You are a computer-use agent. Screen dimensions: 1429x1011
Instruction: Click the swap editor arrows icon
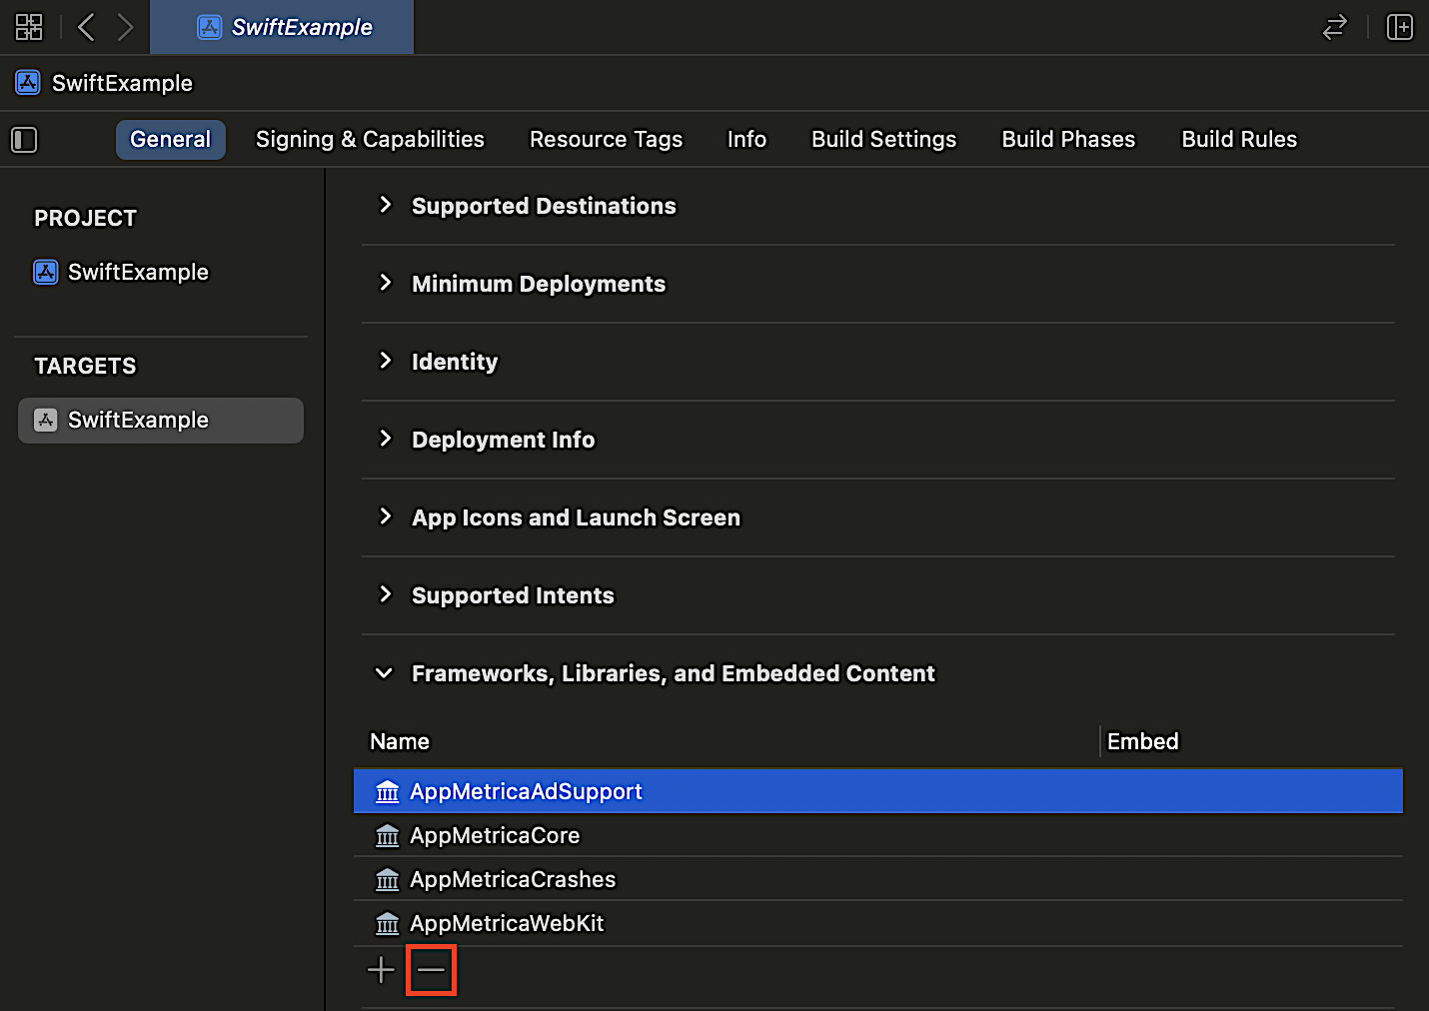[1335, 27]
